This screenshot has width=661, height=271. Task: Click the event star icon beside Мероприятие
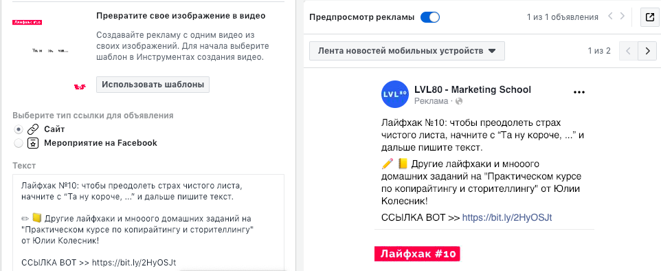pyautogui.click(x=33, y=143)
